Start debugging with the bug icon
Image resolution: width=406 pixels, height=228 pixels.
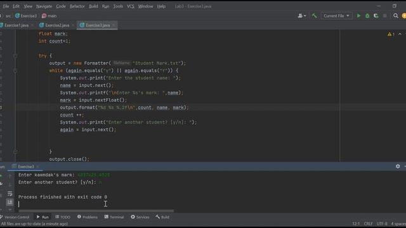[367, 16]
